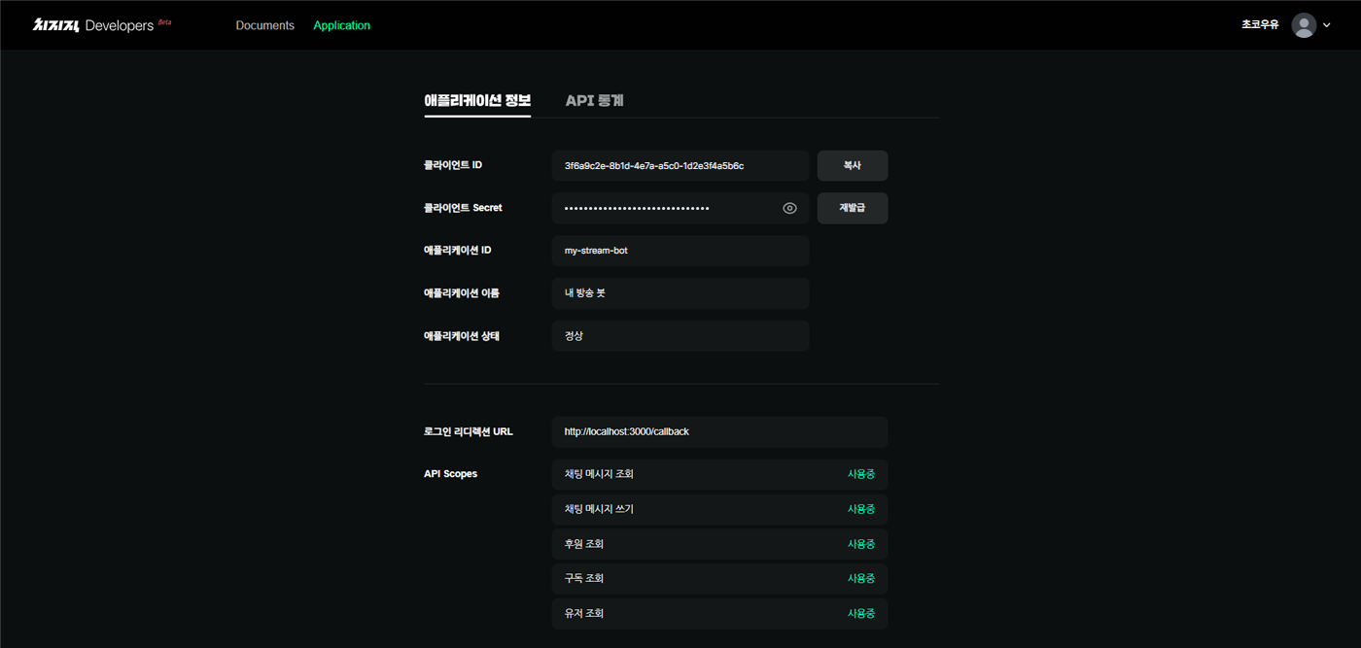Screen dimensions: 1361x648
Task: Click the 치지직 Developers logo
Action: pos(102,25)
